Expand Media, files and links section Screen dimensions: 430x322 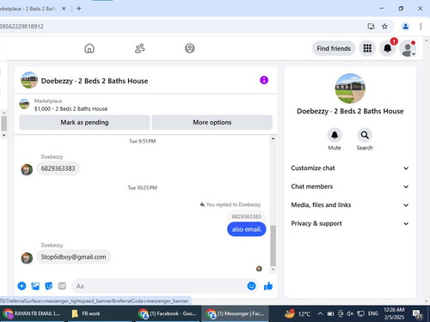coord(349,205)
